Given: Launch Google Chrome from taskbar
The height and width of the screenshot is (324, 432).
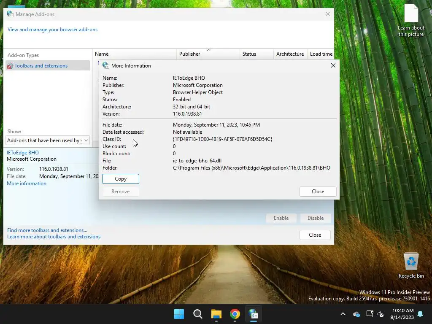Looking at the screenshot, I should tap(235, 314).
